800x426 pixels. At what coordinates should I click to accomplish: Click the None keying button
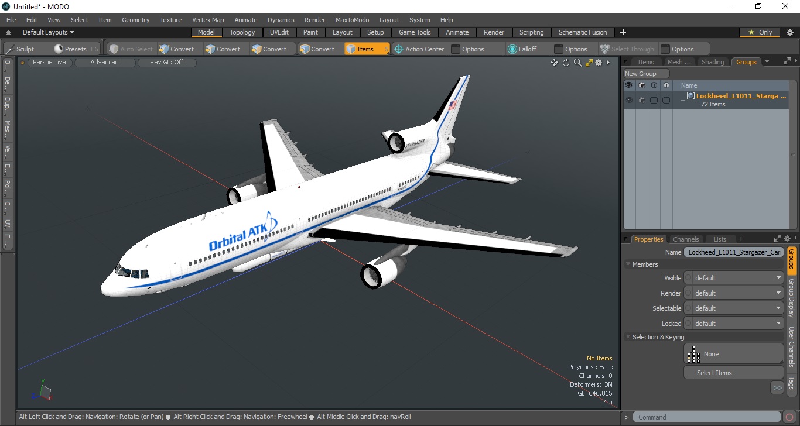coord(734,354)
